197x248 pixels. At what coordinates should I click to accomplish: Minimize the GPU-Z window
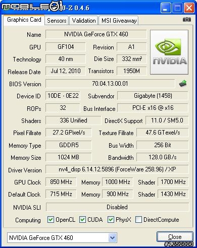point(166,8)
